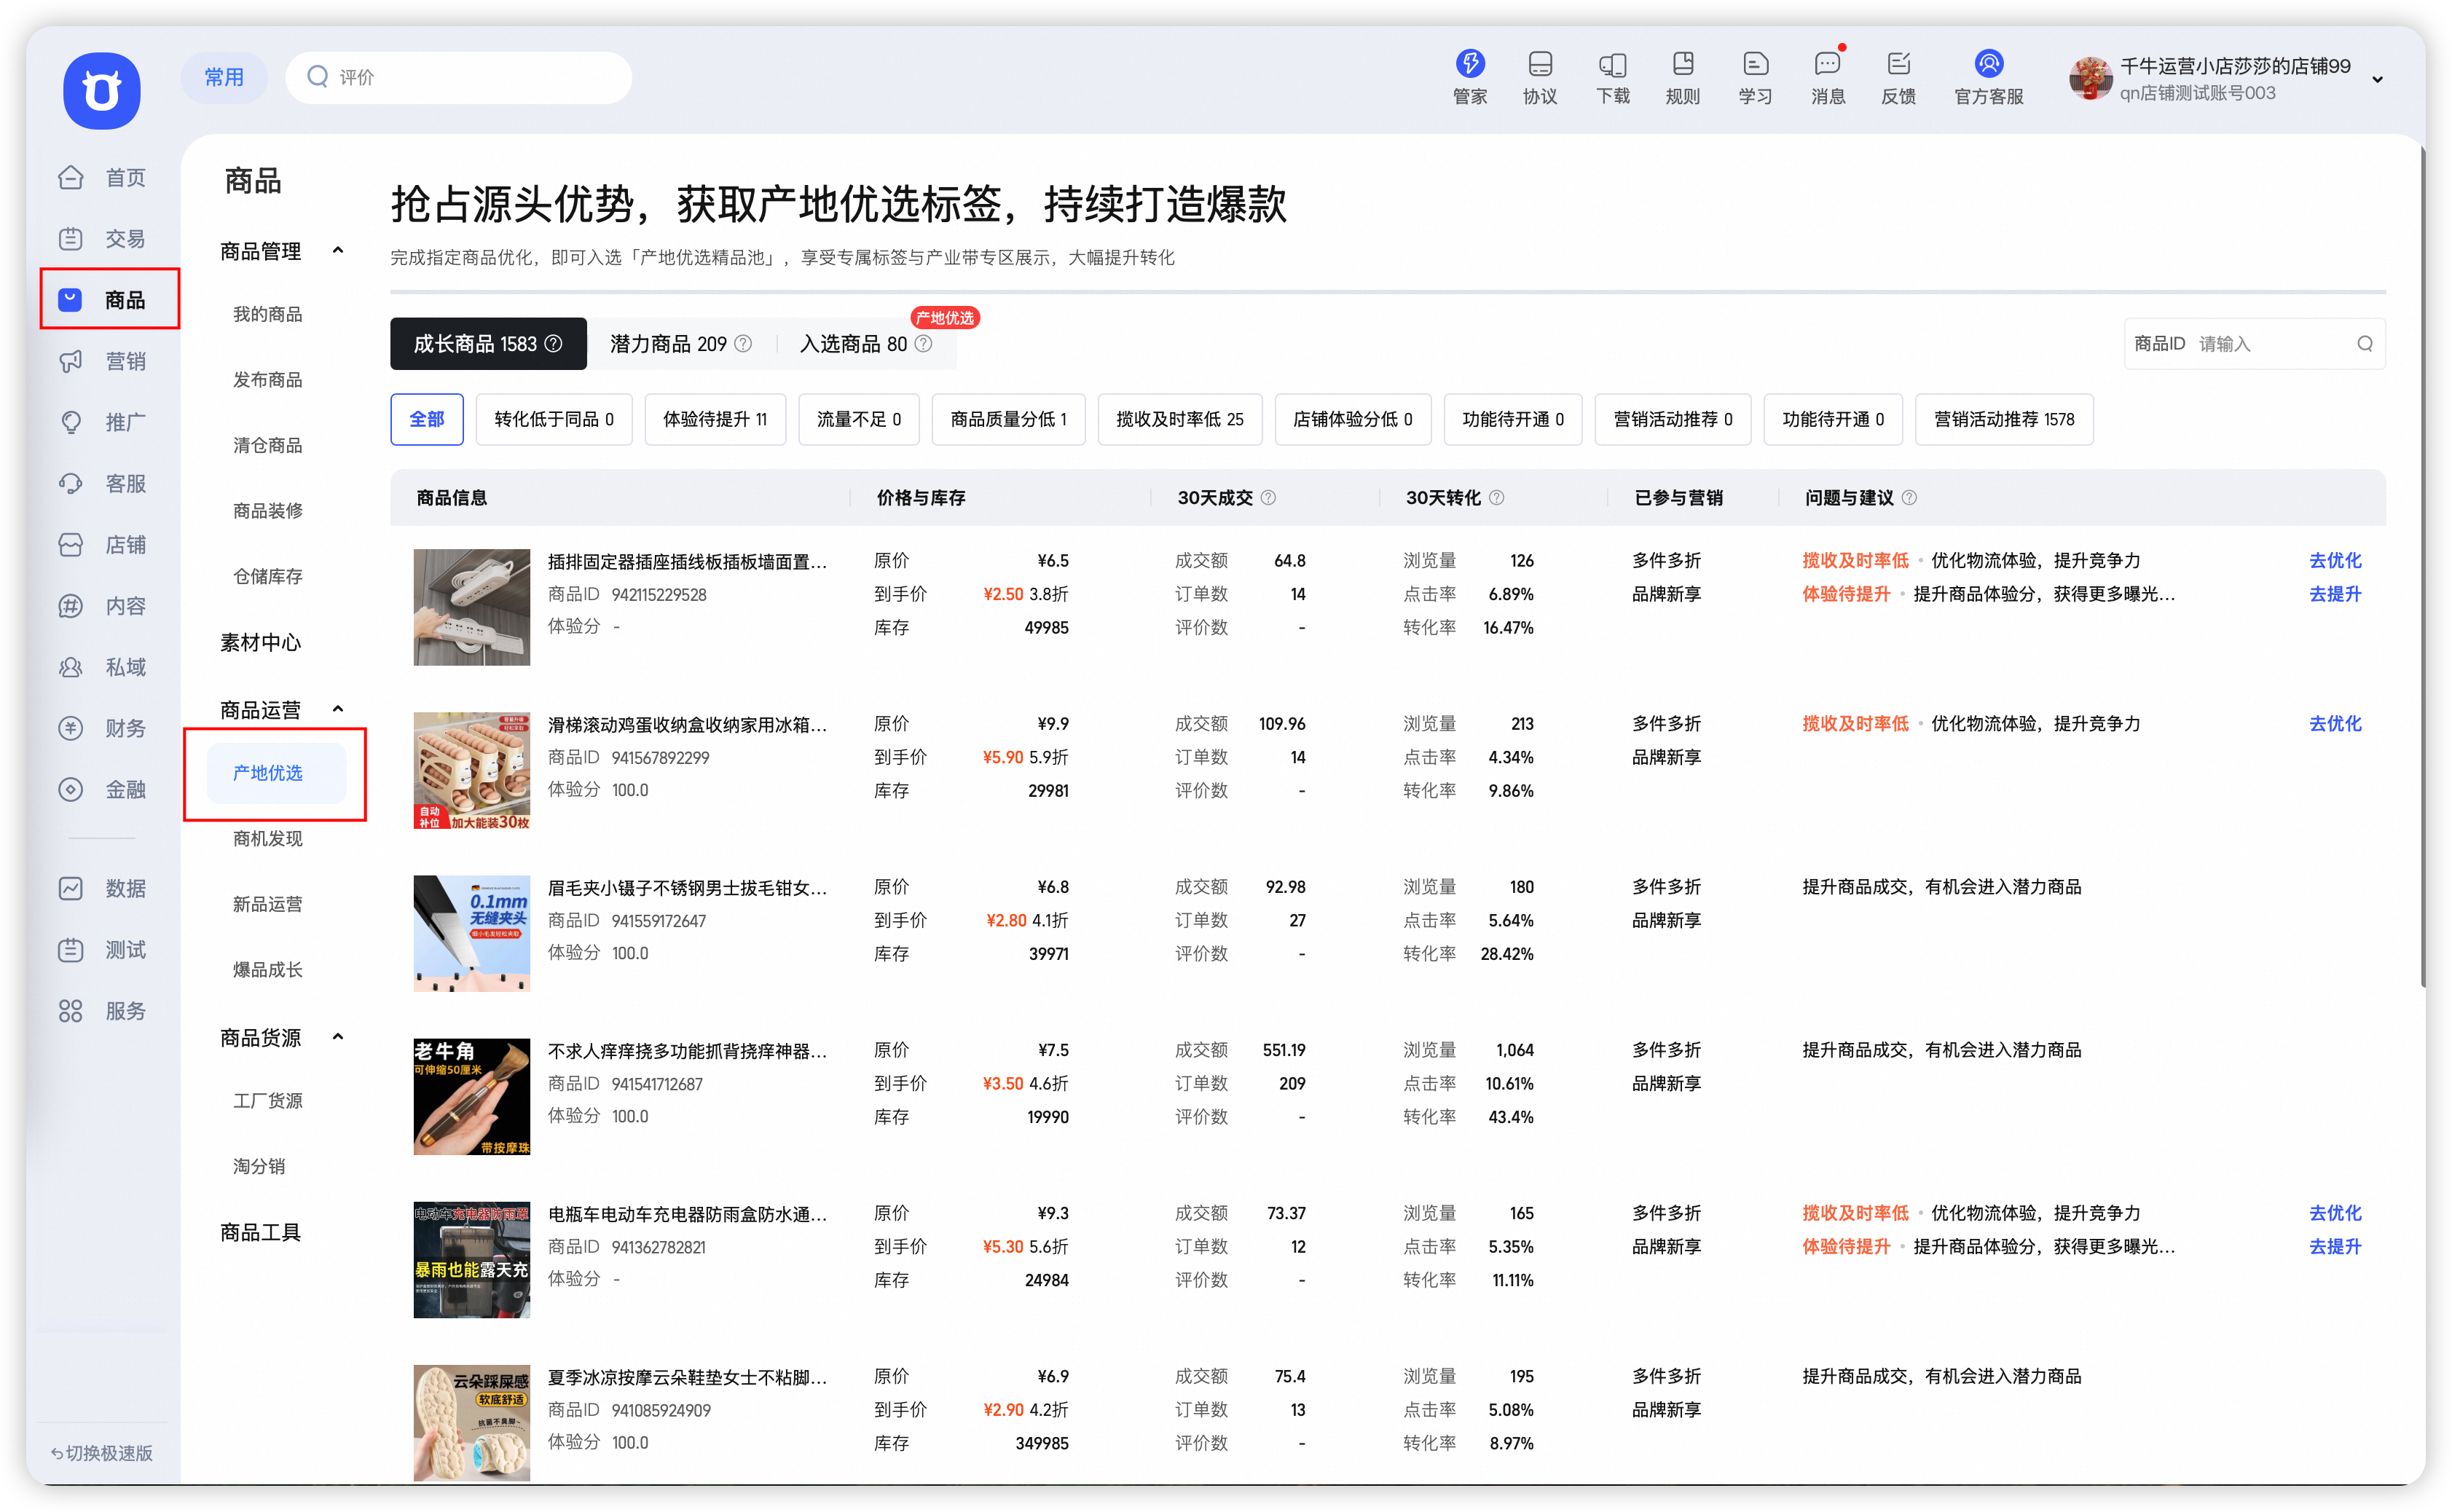Collapse the 商品管理 section
Screen dimensions: 2452x1512
338,251
